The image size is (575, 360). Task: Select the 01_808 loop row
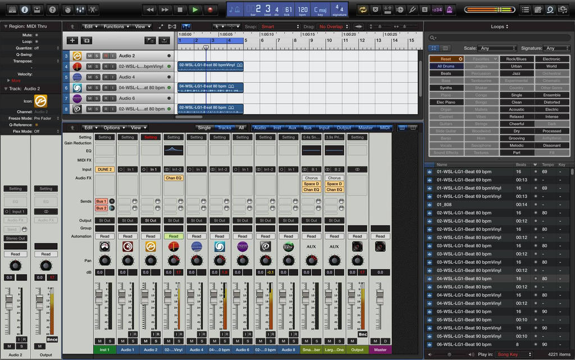pos(498,204)
